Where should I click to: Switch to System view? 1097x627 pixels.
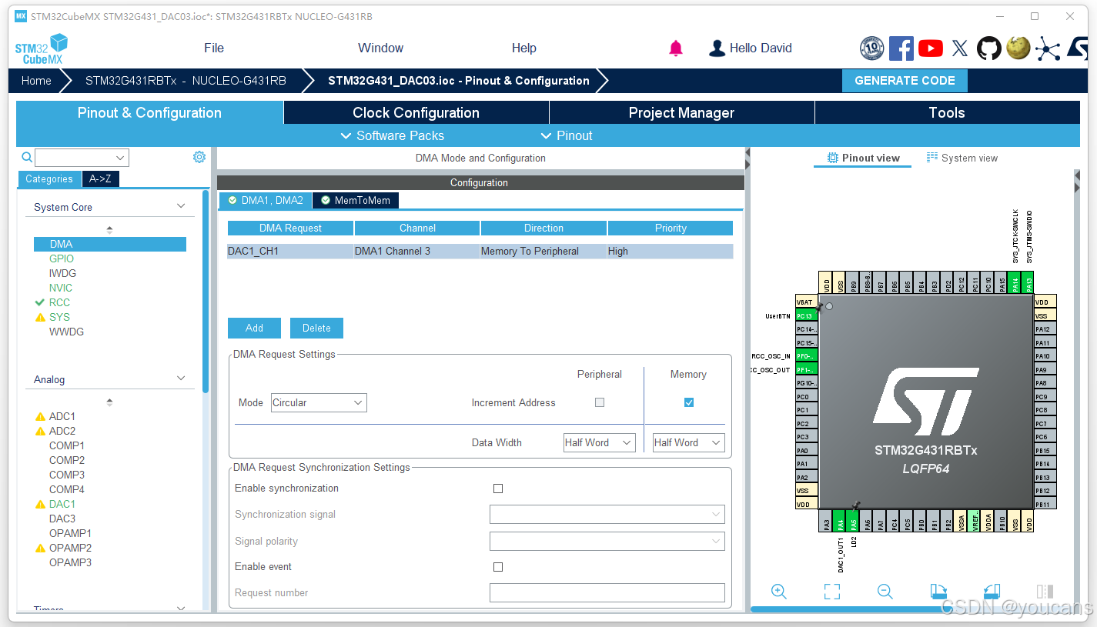pyautogui.click(x=962, y=158)
